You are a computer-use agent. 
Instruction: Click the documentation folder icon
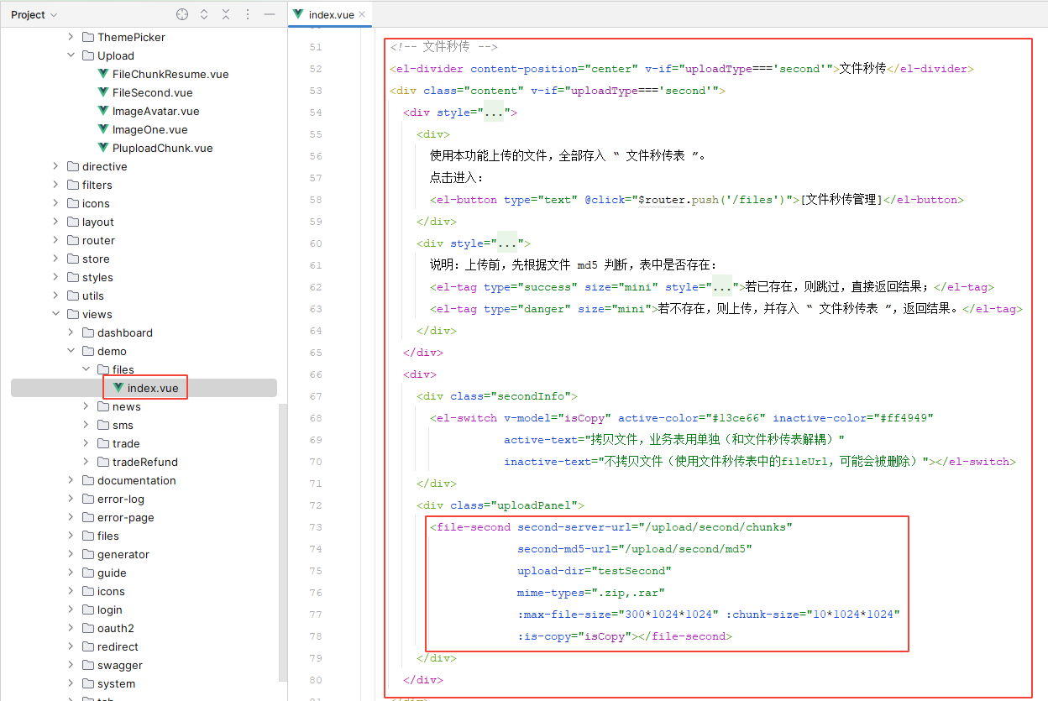[x=88, y=480]
